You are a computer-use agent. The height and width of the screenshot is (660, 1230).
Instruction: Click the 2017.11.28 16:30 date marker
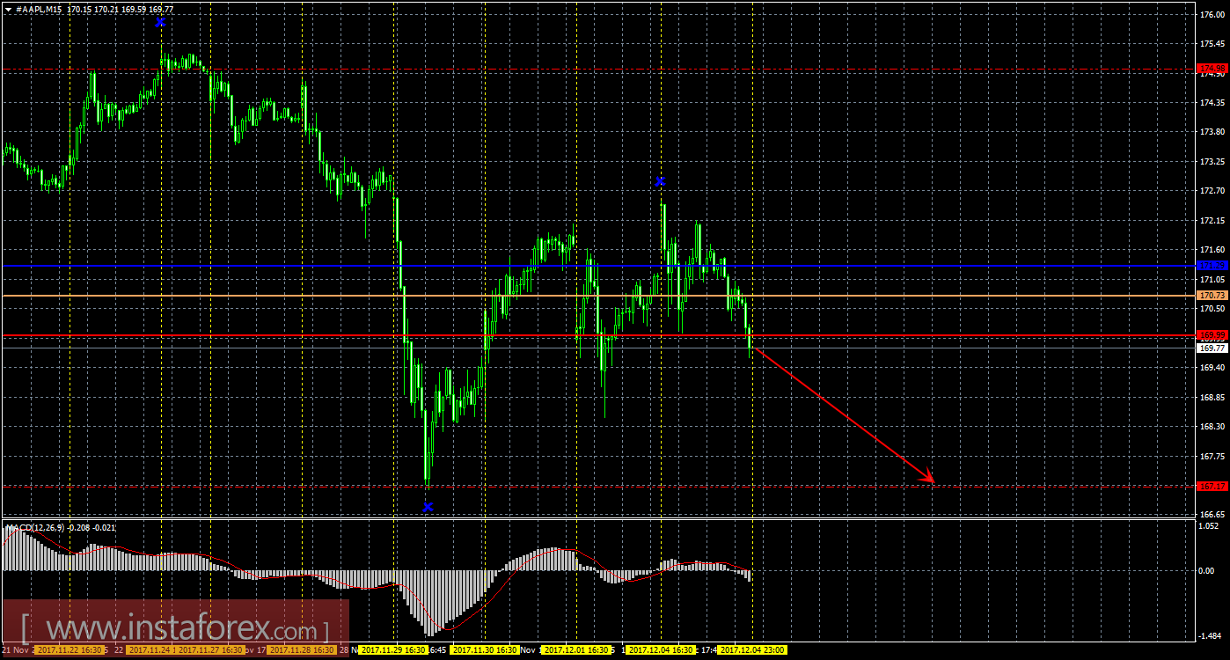[302, 650]
